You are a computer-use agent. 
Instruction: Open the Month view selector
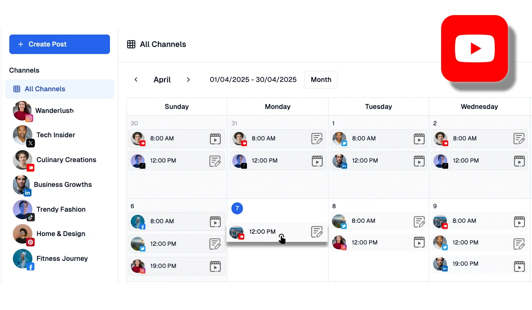[321, 80]
